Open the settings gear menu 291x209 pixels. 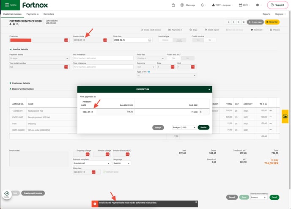click(x=258, y=5)
